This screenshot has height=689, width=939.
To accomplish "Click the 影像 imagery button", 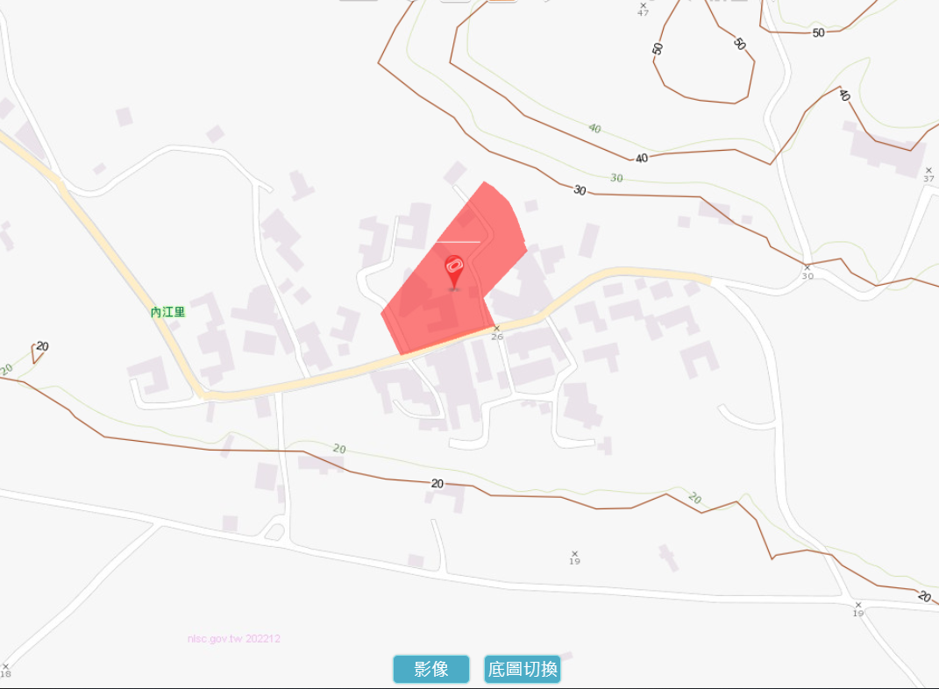I will point(431,669).
